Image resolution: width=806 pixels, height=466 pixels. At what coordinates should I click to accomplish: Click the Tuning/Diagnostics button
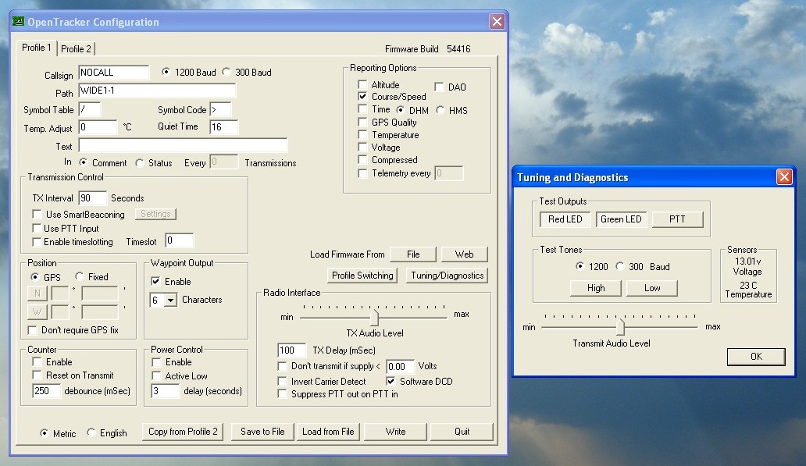click(x=448, y=276)
